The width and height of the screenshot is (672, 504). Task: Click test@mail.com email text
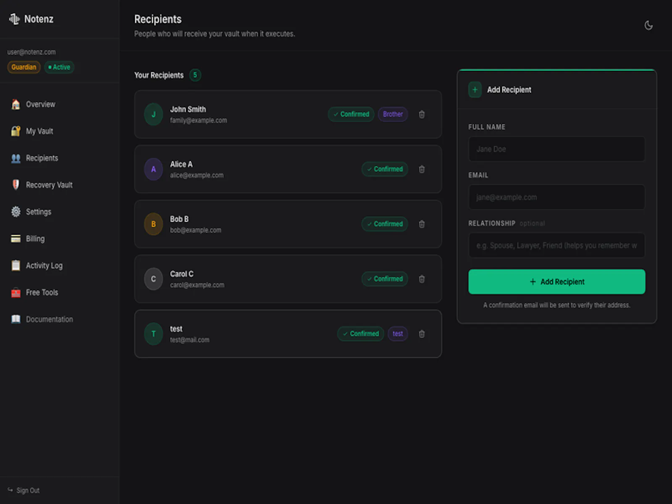pyautogui.click(x=189, y=340)
